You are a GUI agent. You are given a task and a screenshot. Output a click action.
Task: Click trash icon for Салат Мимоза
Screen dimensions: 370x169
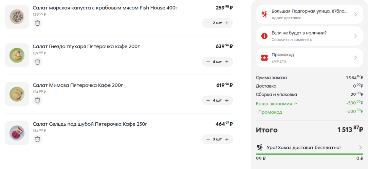37,100
